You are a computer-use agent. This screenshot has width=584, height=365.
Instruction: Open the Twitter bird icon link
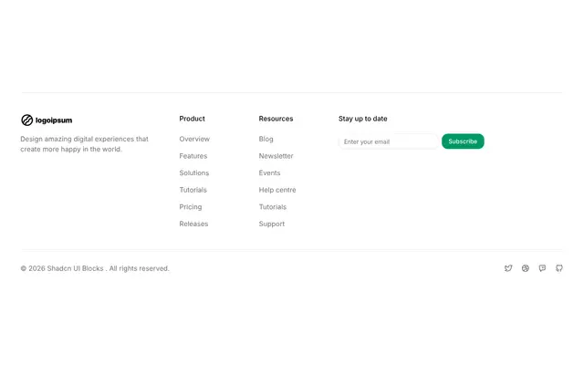pyautogui.click(x=508, y=268)
